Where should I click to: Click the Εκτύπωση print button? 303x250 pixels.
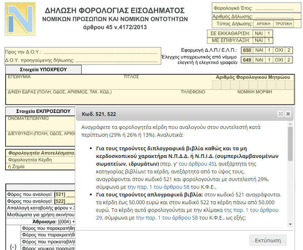[268, 240]
